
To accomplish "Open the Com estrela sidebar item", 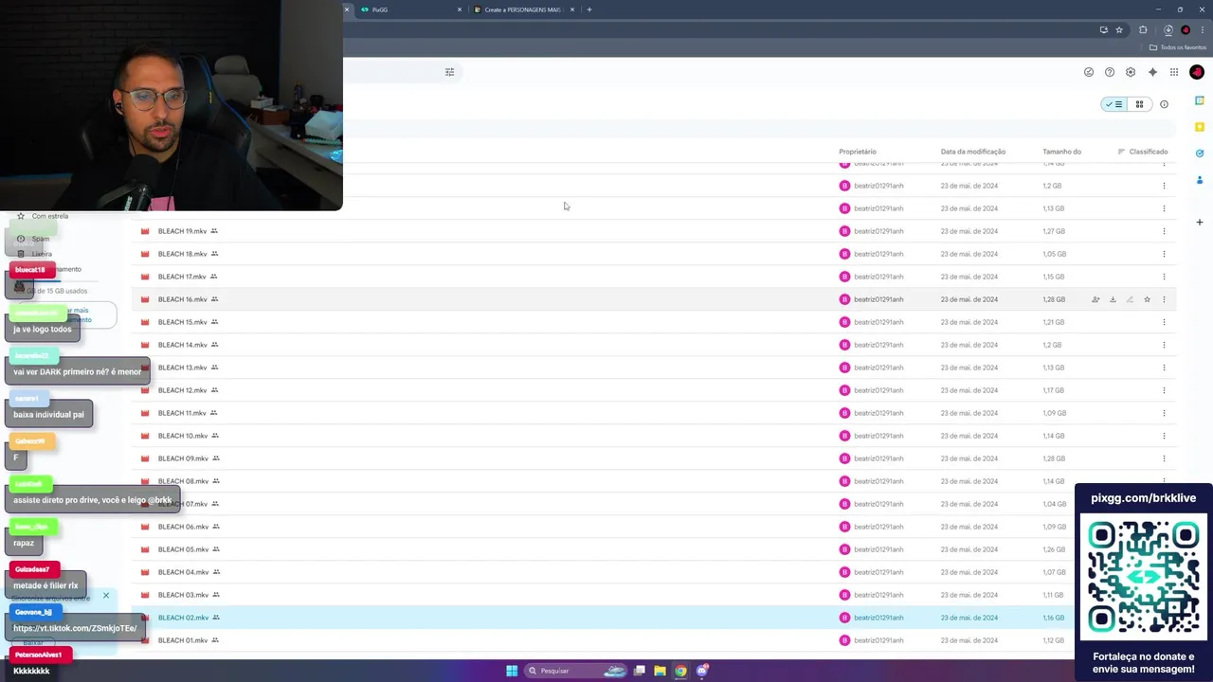I will pyautogui.click(x=49, y=216).
